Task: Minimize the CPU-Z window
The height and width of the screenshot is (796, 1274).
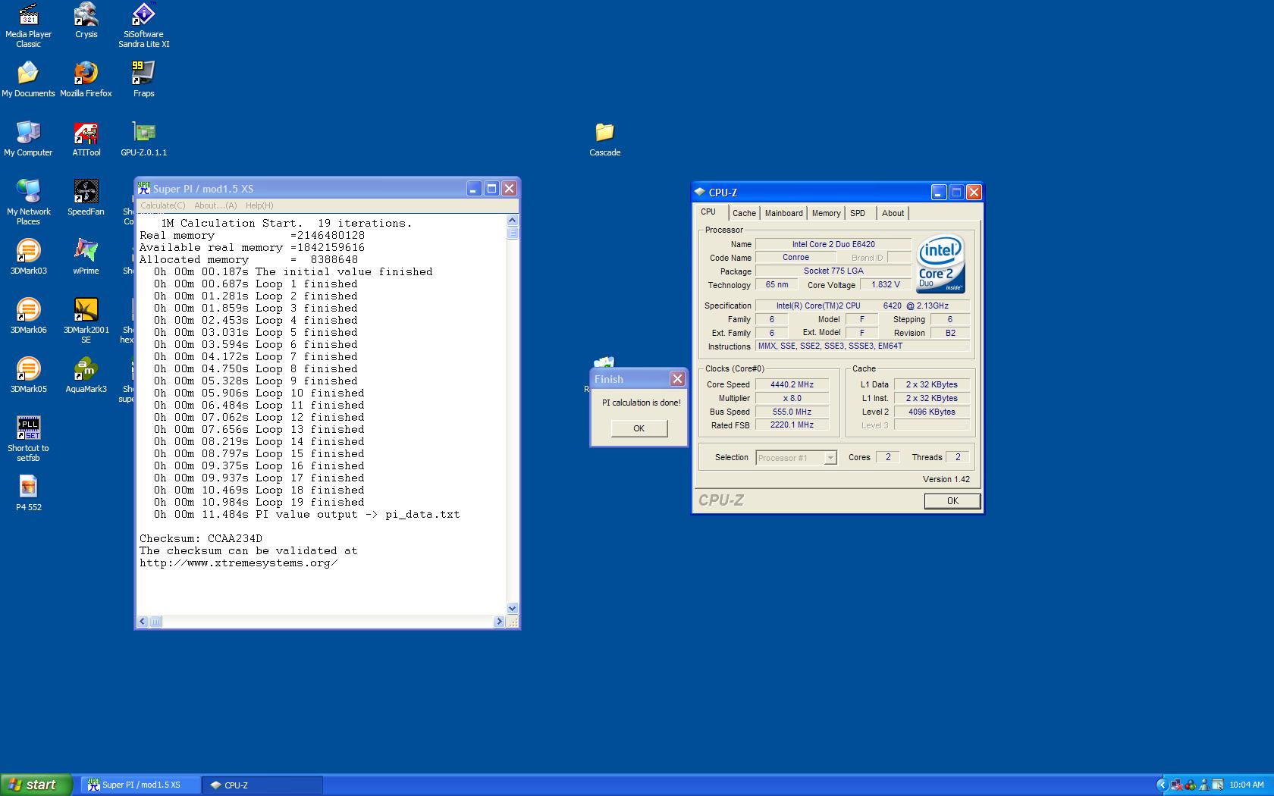Action: click(x=939, y=193)
